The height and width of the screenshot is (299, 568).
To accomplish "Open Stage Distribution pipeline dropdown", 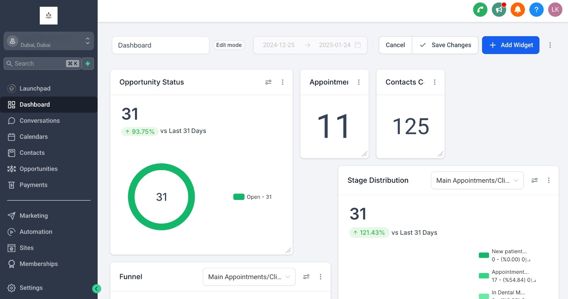I will pyautogui.click(x=477, y=180).
